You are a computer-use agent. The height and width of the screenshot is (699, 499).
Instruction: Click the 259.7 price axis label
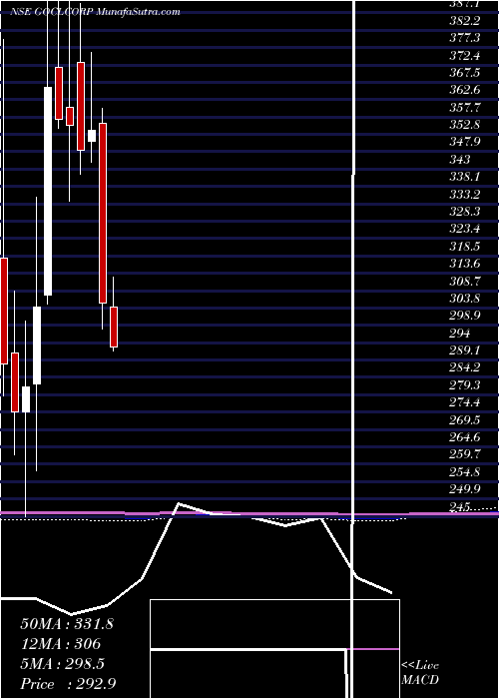pos(465,454)
